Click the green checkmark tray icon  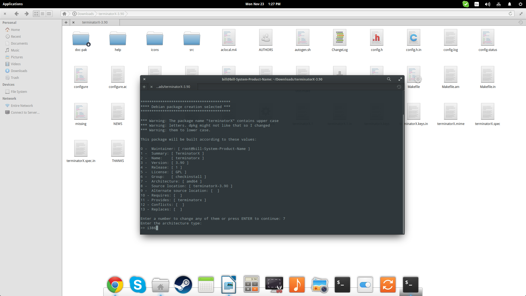pyautogui.click(x=466, y=4)
